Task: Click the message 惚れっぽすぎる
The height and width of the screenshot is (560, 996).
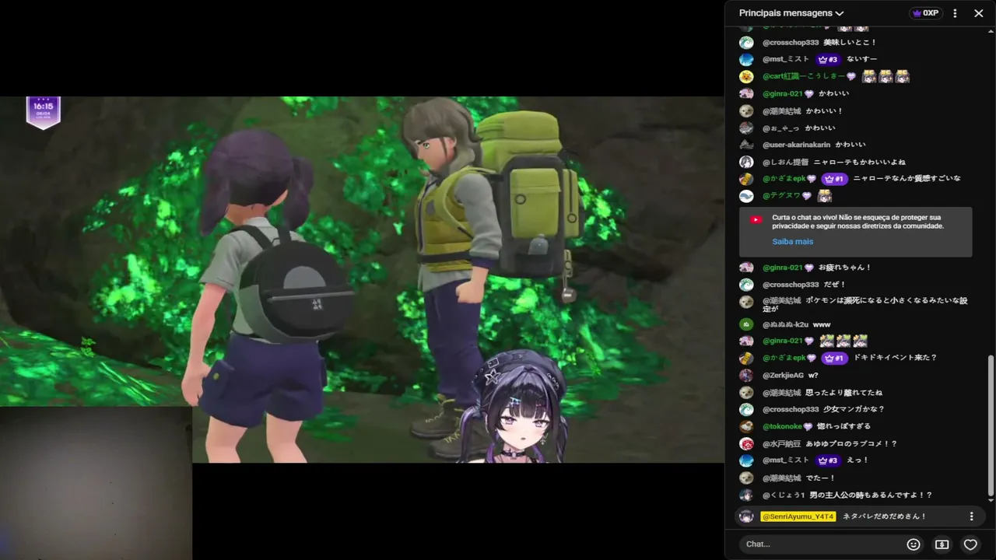Action: click(x=844, y=426)
